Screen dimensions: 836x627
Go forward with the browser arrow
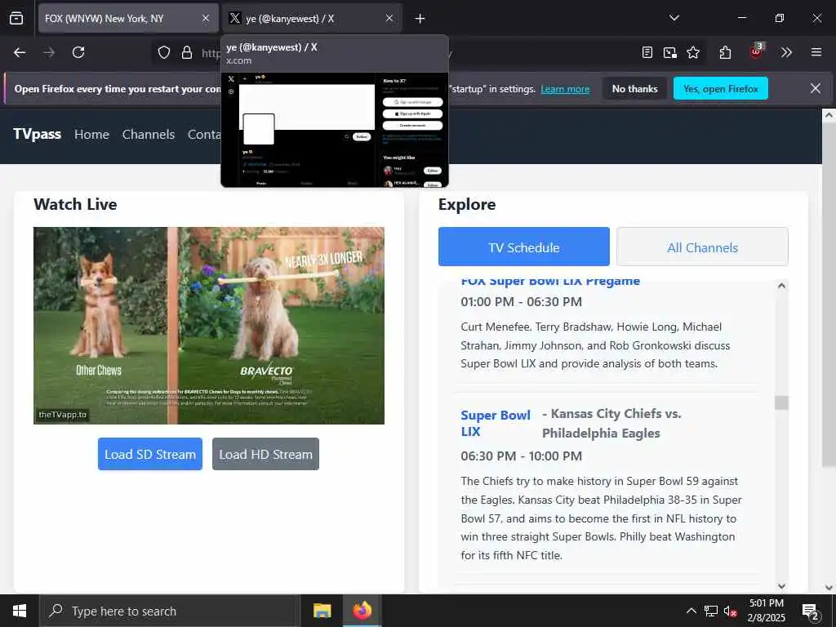point(49,52)
